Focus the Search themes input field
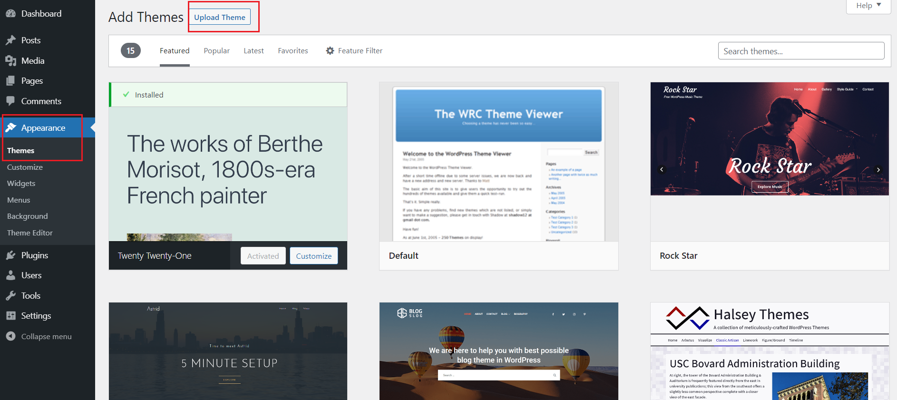 pos(801,51)
